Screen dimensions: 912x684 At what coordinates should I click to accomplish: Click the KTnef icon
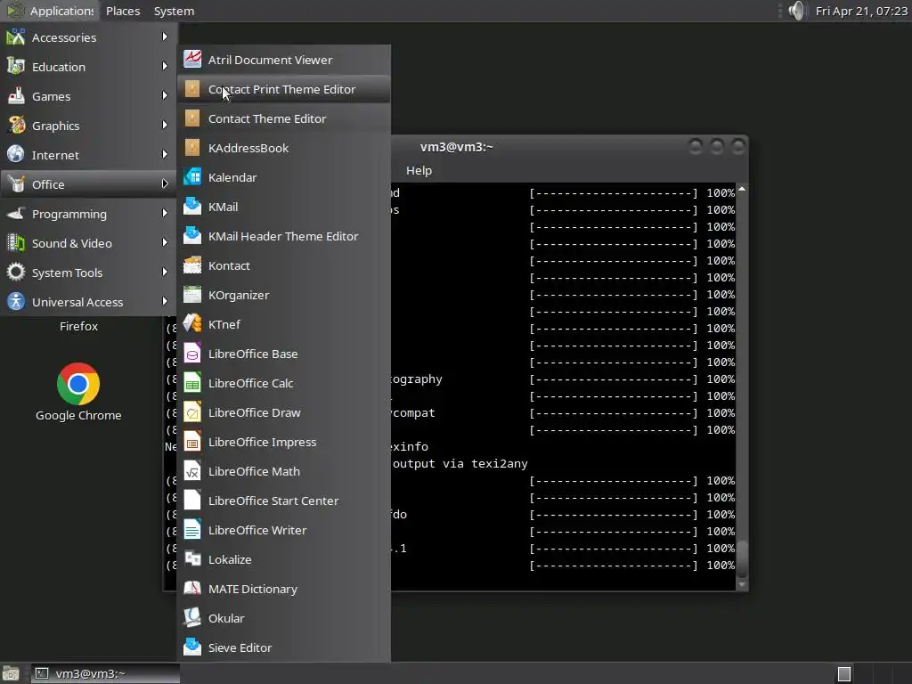pos(192,324)
